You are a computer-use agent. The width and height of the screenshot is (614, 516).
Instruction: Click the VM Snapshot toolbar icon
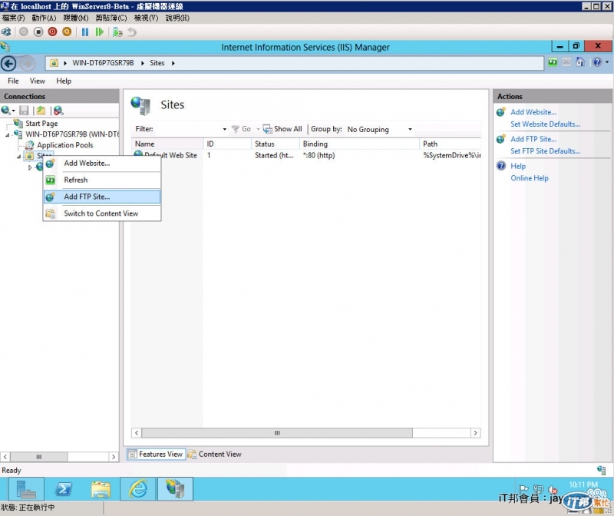click(x=117, y=32)
